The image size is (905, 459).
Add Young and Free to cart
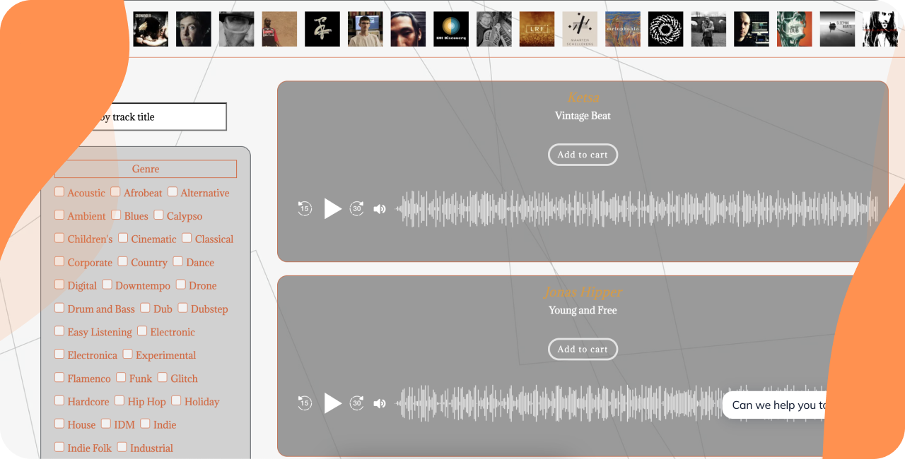pyautogui.click(x=583, y=349)
